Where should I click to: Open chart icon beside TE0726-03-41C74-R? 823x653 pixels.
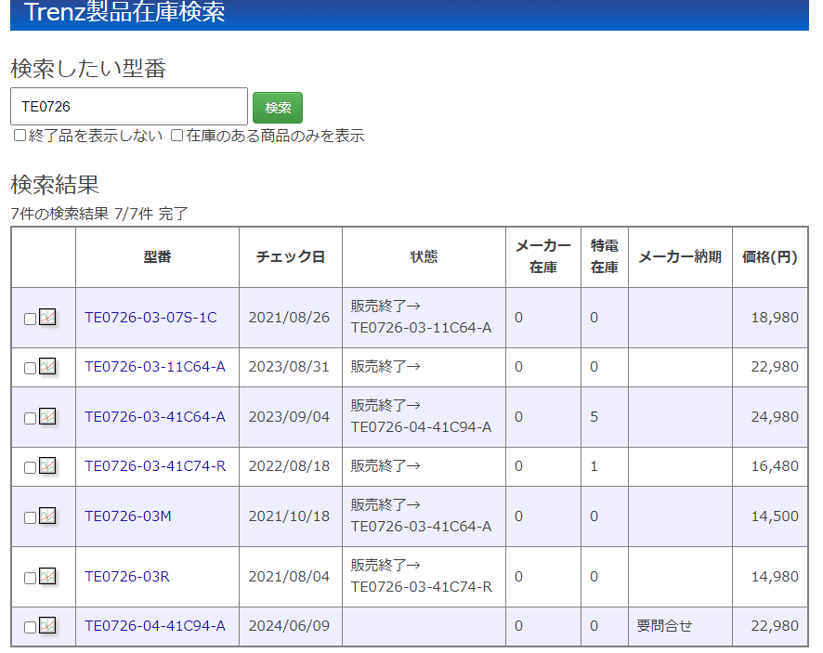[47, 466]
